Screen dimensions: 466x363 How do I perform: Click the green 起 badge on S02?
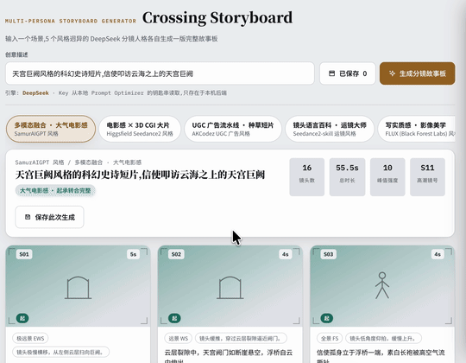tap(174, 318)
